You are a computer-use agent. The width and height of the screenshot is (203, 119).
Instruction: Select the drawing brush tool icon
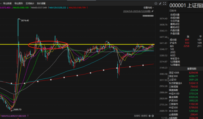(160, 3)
